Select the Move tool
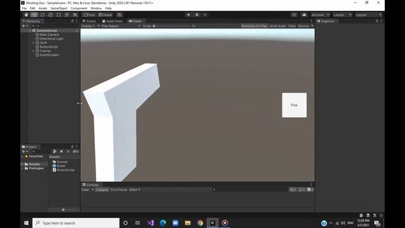This screenshot has width=405, height=228. (x=34, y=15)
